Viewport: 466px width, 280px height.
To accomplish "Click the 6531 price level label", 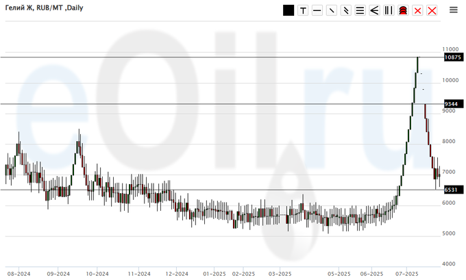I will click(452, 190).
